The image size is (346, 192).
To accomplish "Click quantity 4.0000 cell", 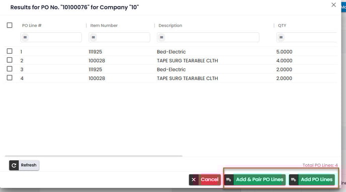I will pos(284,61).
